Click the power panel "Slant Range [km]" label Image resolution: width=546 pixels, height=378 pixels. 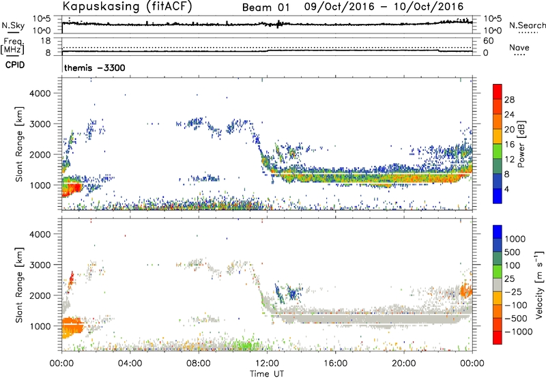click(20, 144)
